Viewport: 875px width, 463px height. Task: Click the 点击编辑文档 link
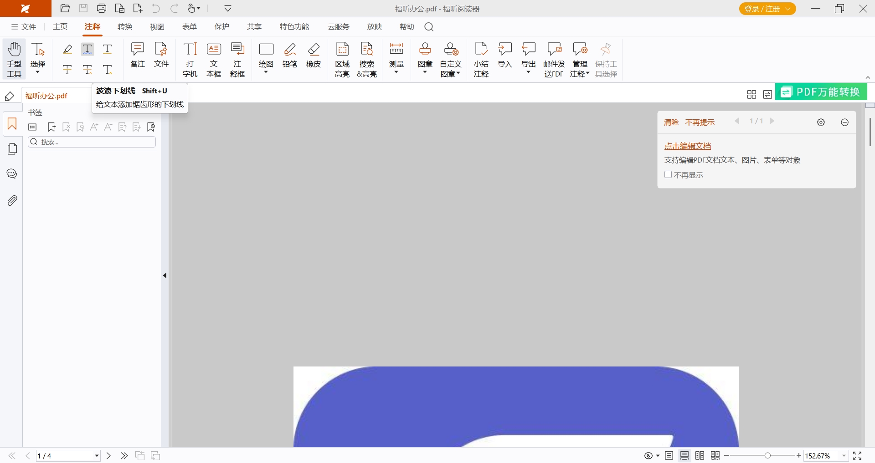[687, 146]
